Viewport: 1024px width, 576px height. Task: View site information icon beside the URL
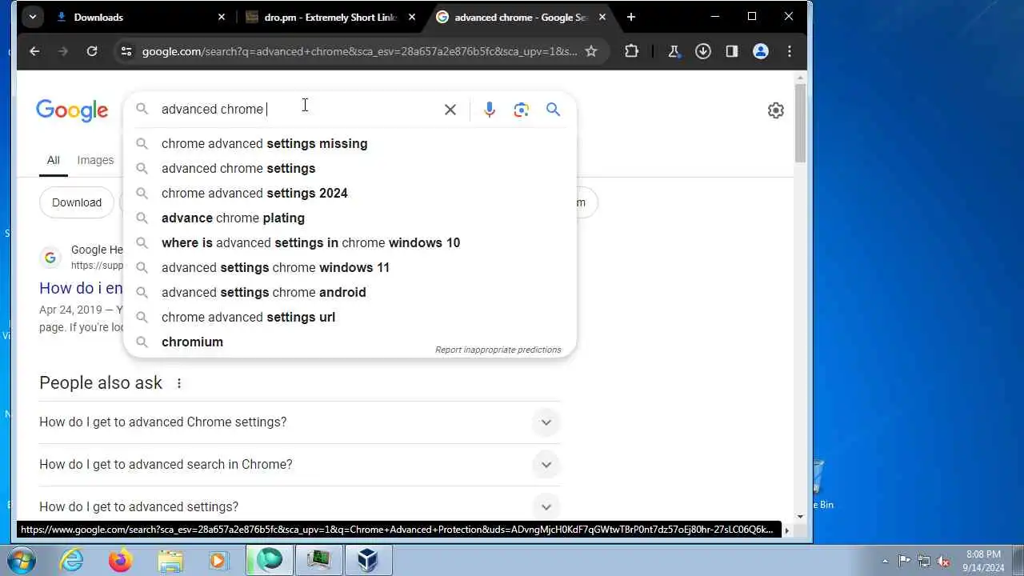pos(126,51)
